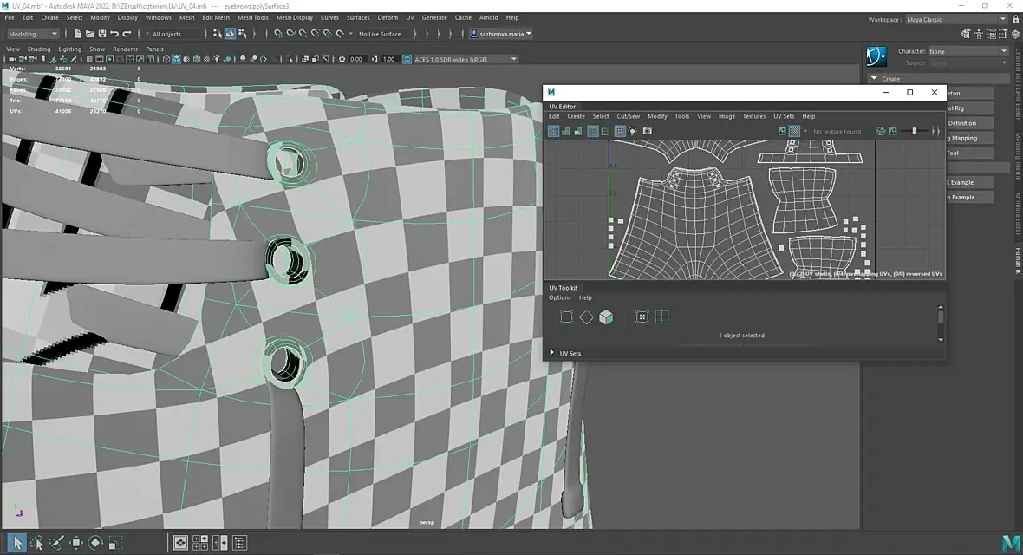Toggle checker map display in UV Editor

(794, 131)
